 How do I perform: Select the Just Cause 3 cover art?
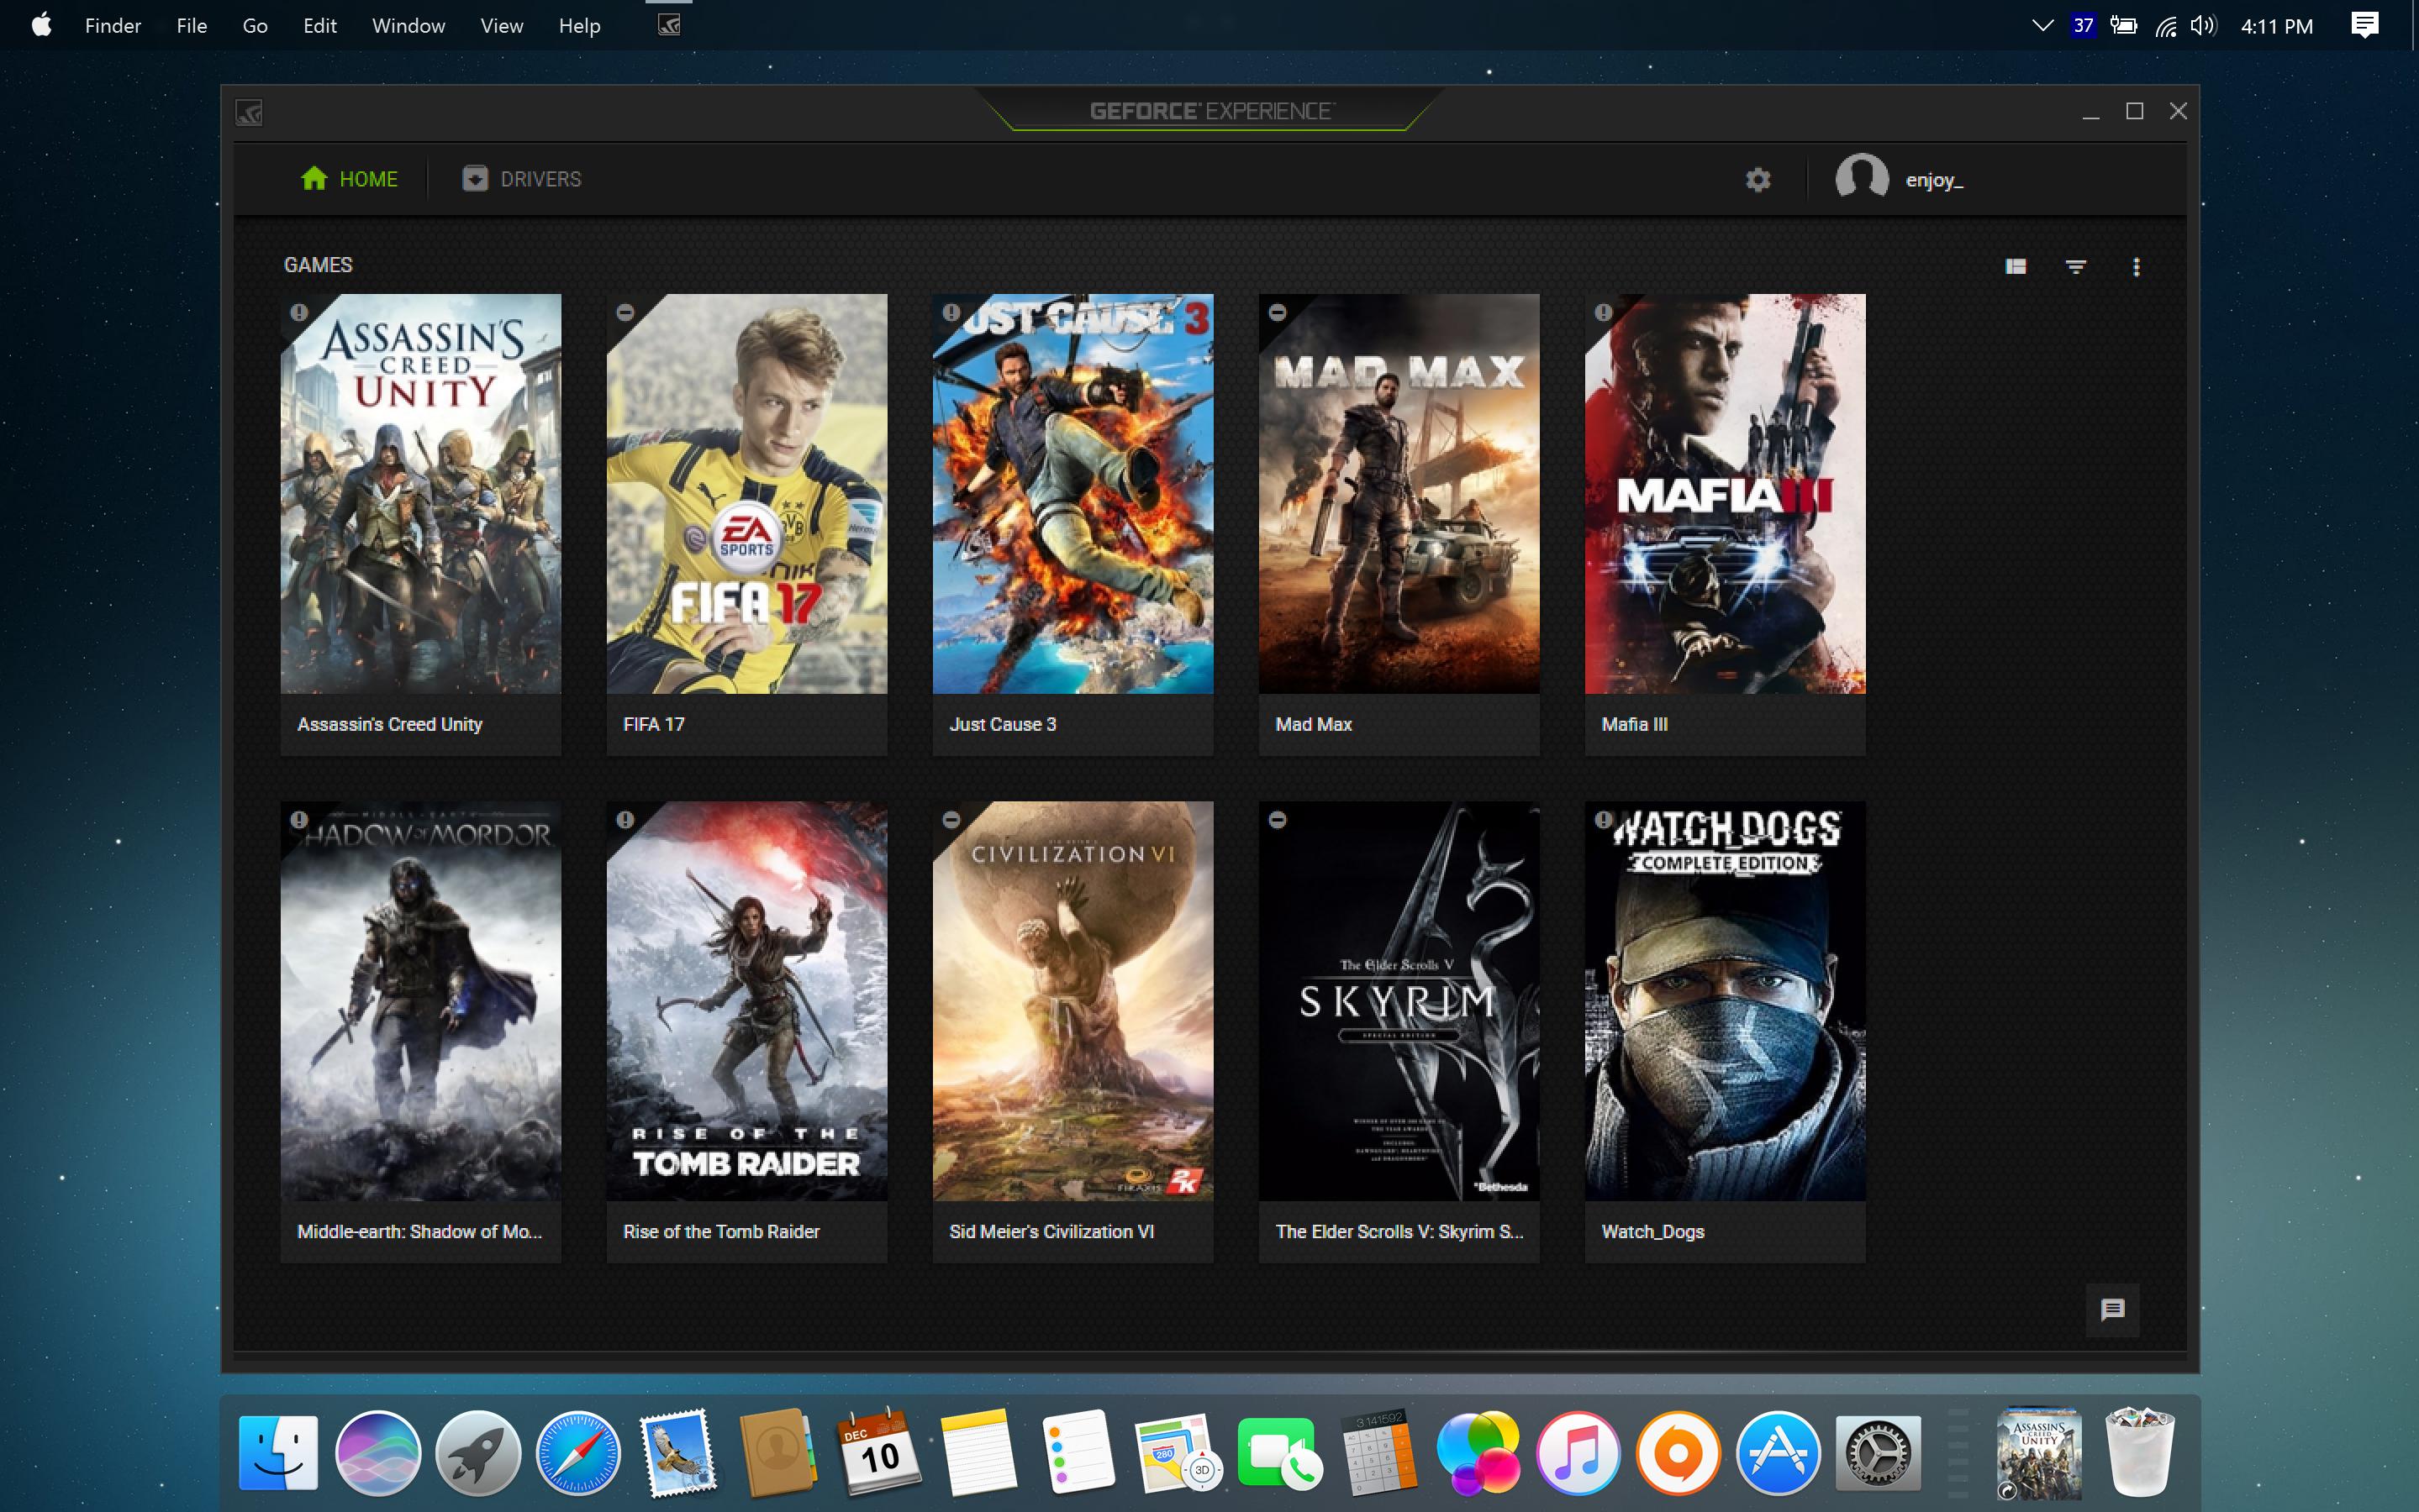(x=1073, y=494)
